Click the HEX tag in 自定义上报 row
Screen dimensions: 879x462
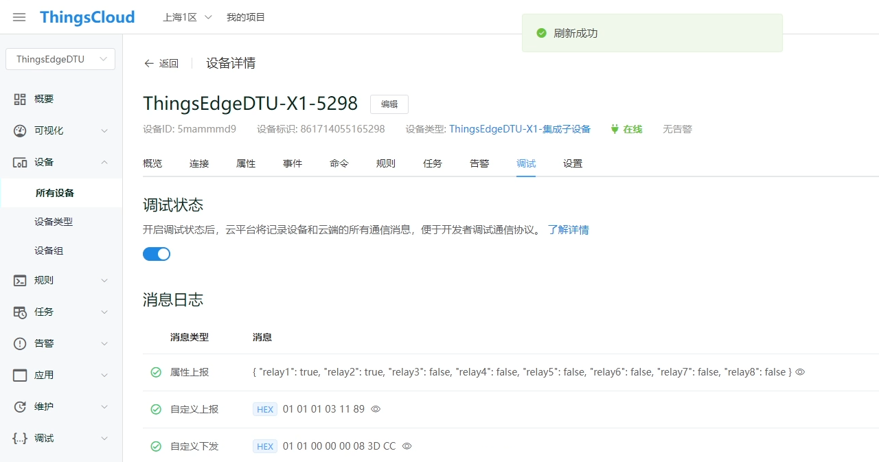point(265,409)
